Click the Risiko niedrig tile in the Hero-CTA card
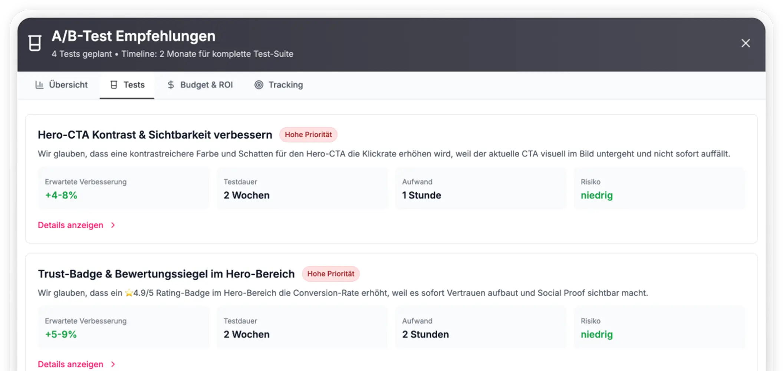Screen dimensions: 783x371 tap(659, 189)
